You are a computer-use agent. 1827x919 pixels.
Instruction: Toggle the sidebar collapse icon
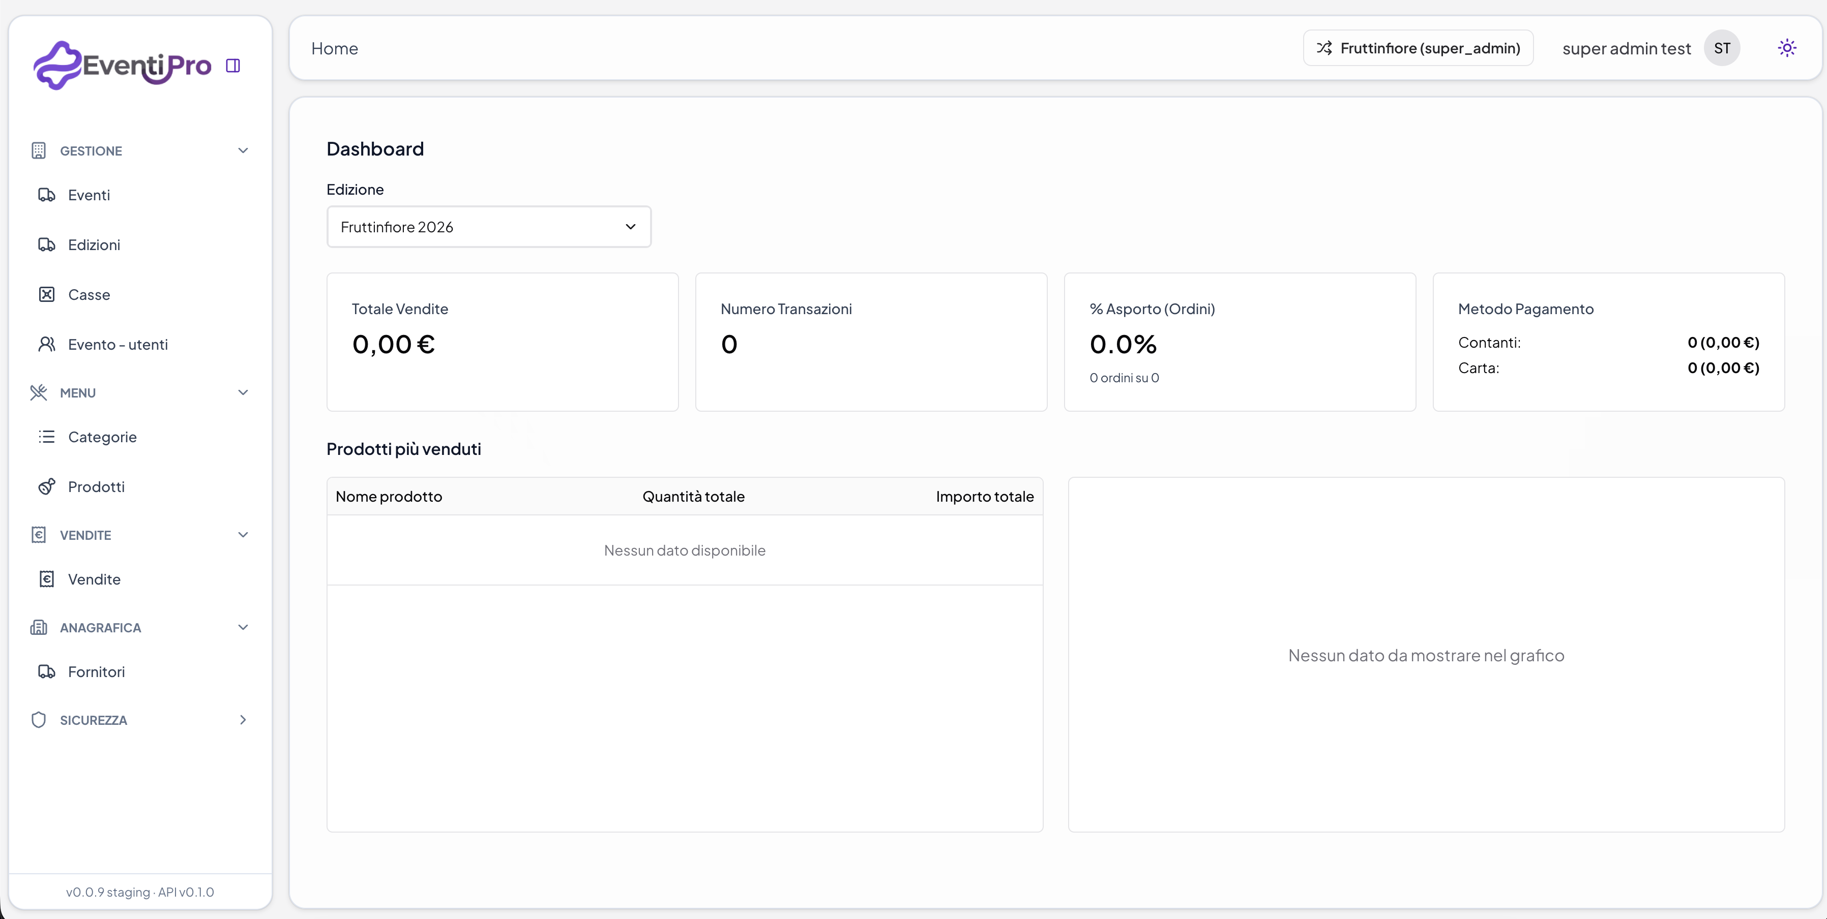coord(232,66)
